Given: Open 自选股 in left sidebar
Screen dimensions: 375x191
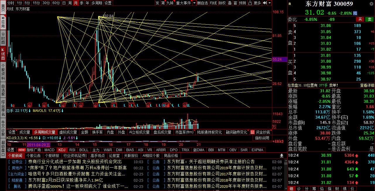Looking at the screenshot, I should point(3,90).
